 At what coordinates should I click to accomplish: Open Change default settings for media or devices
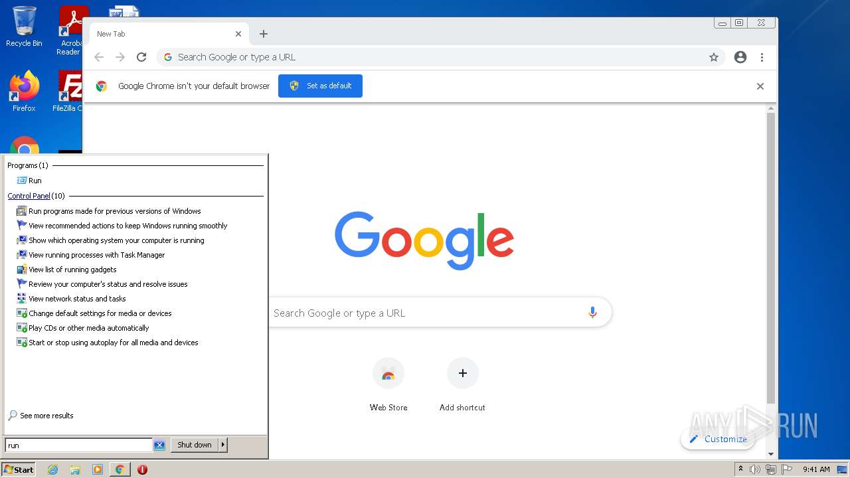pyautogui.click(x=94, y=313)
